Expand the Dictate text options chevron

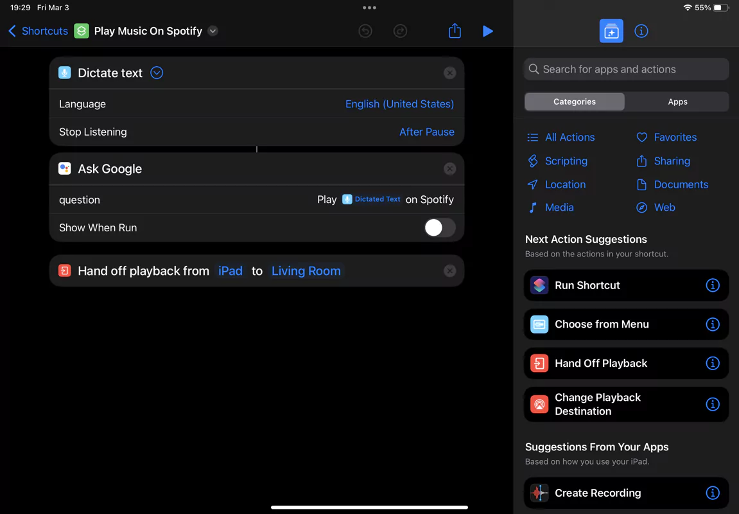click(x=157, y=73)
